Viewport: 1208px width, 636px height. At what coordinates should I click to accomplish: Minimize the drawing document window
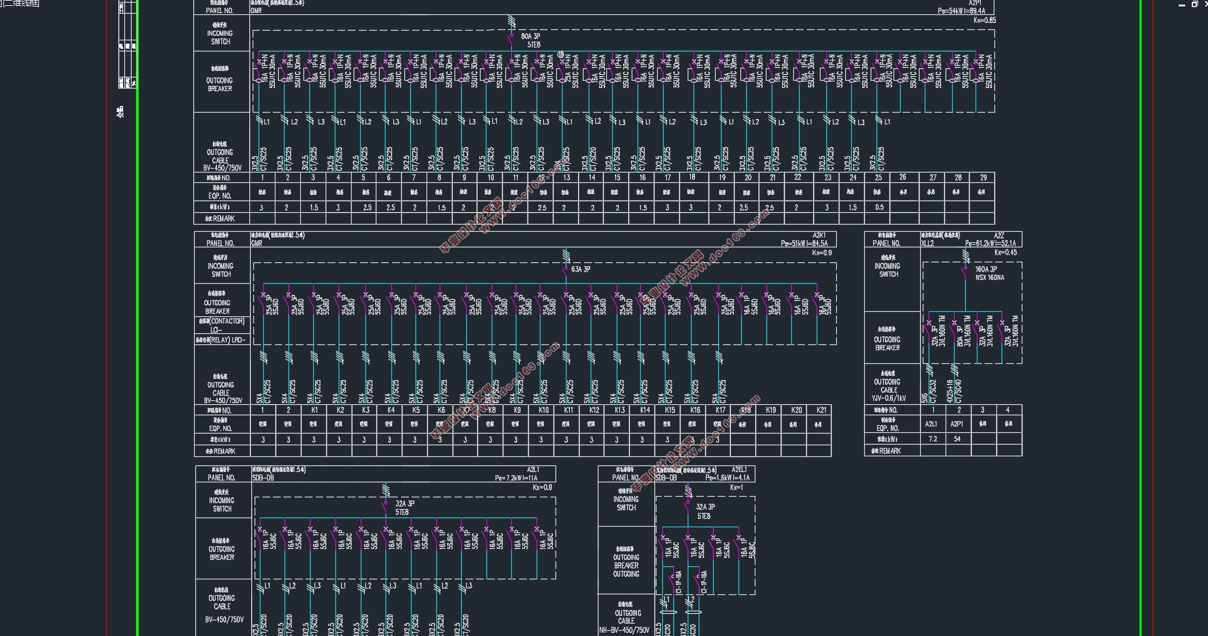coord(1183,5)
